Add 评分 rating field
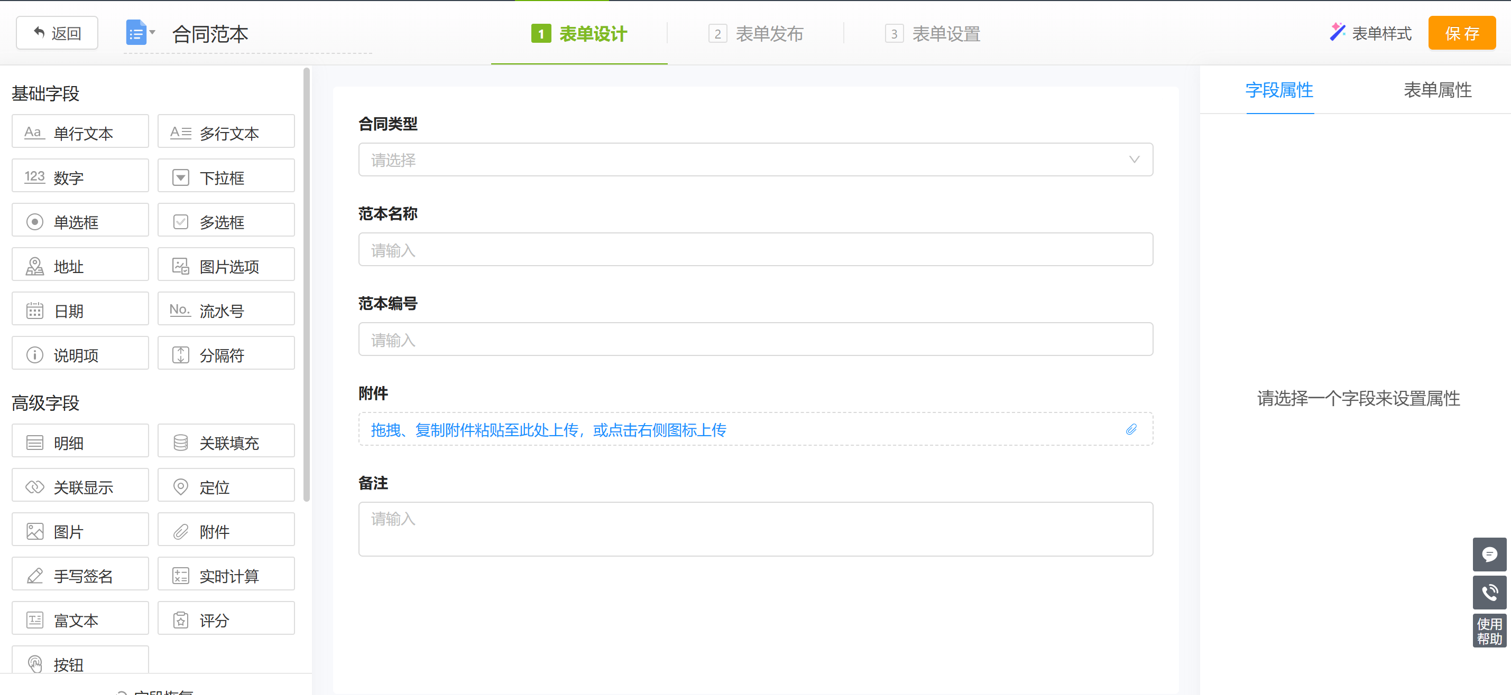1511x695 pixels. 226,619
